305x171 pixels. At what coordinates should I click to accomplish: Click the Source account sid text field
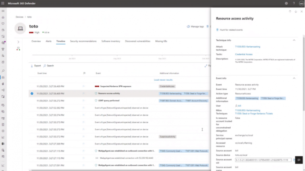tap(263, 160)
